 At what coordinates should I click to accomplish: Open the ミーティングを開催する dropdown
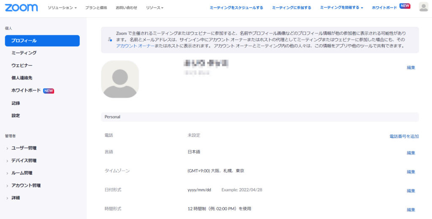tap(341, 8)
